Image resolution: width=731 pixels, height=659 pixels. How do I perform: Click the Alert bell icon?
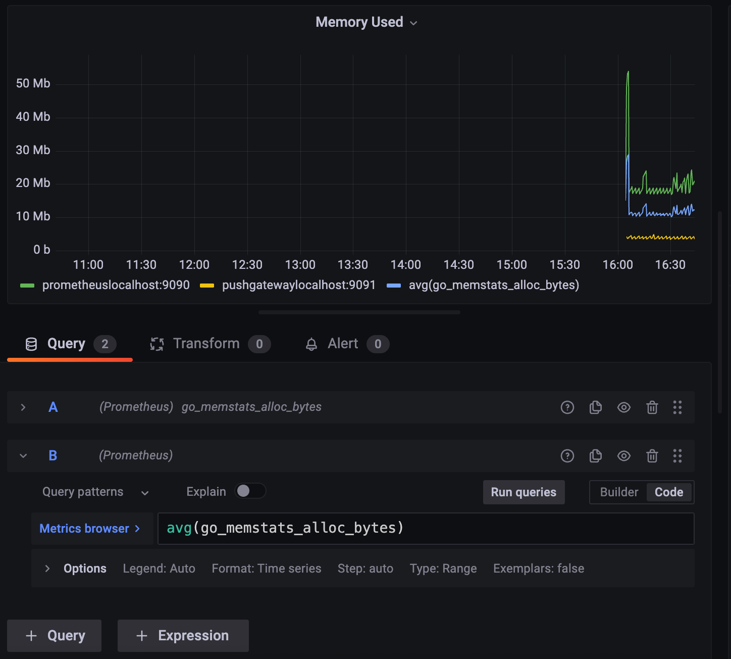tap(311, 344)
